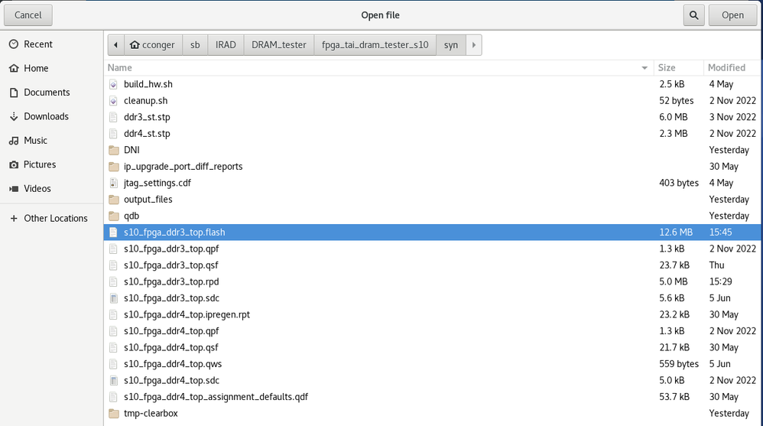The height and width of the screenshot is (426, 763).
Task: Click folder icon of ip_upgrade_port_diff_reports
Action: click(114, 167)
